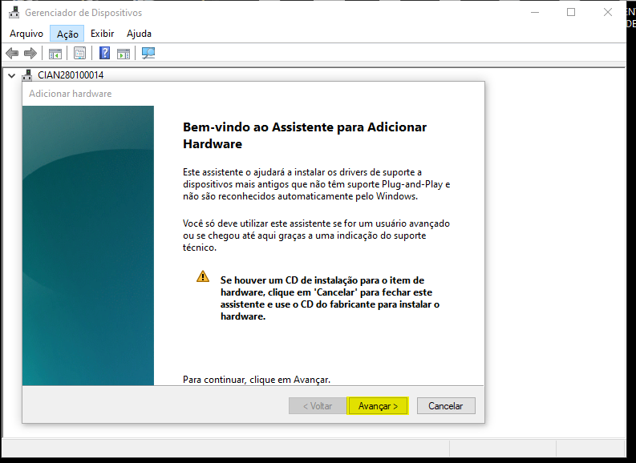Click the 'Este assistente o ajudará' paragraph
The width and height of the screenshot is (636, 463).
tap(316, 184)
